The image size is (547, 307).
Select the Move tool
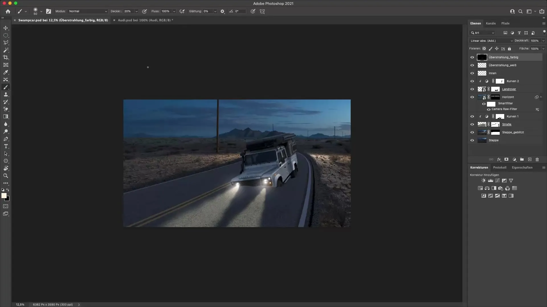click(6, 28)
